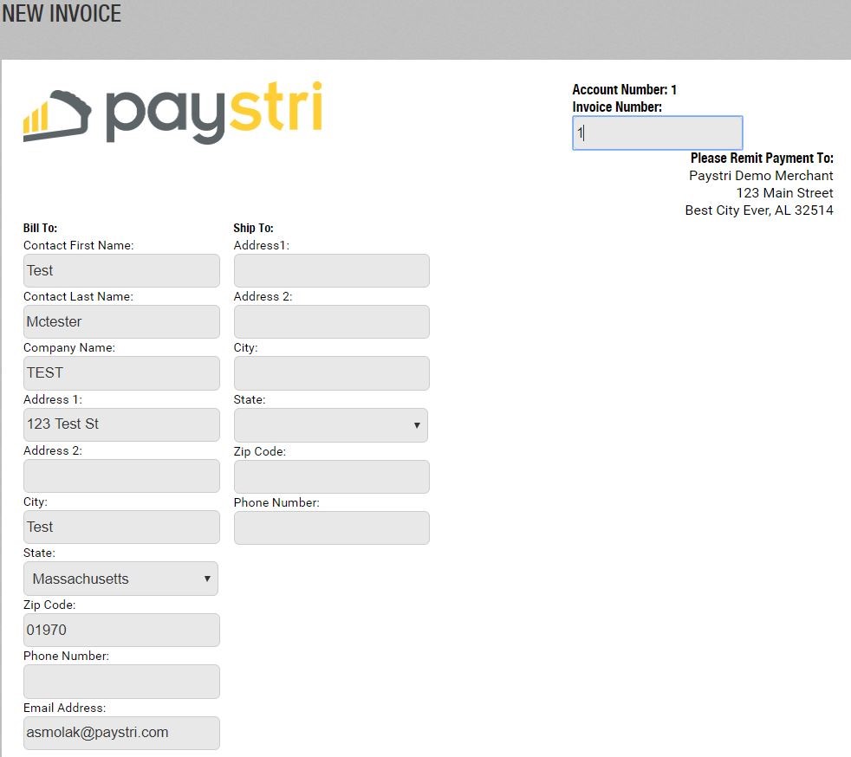
Task: Click the Invoice Number input field
Action: (x=657, y=133)
